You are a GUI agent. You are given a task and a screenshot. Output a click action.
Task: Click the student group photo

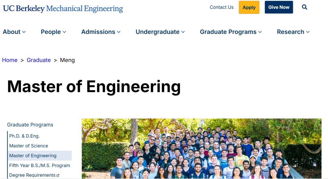tap(201, 148)
